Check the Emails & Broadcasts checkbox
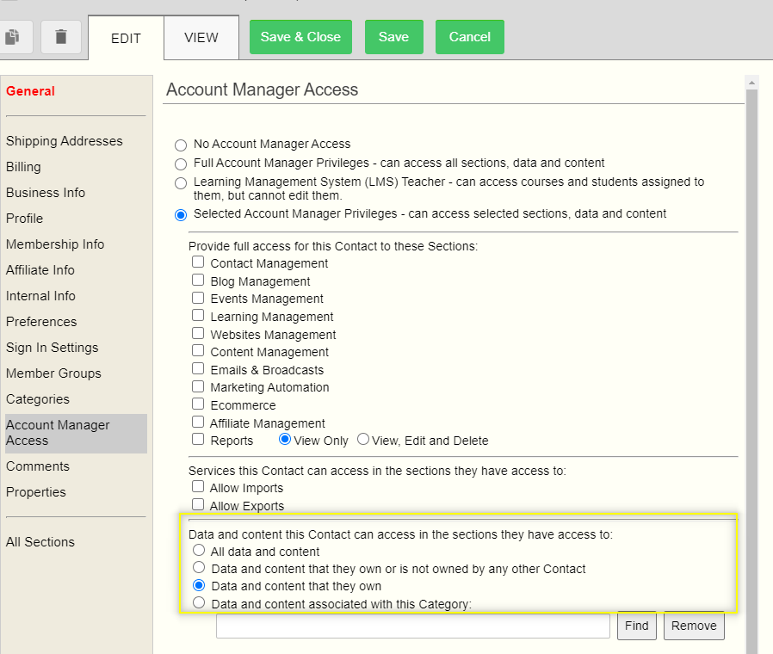 [x=198, y=368]
